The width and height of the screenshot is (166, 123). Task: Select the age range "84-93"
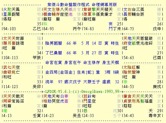49,29
